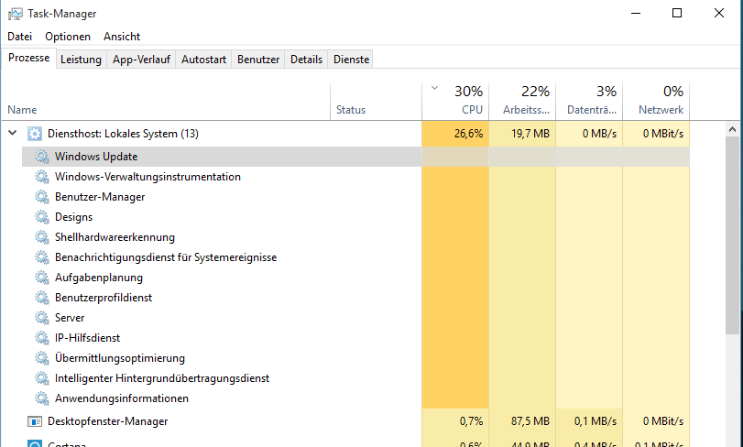
Task: Select the Übermittlungsoptimierung row
Action: [x=355, y=358]
